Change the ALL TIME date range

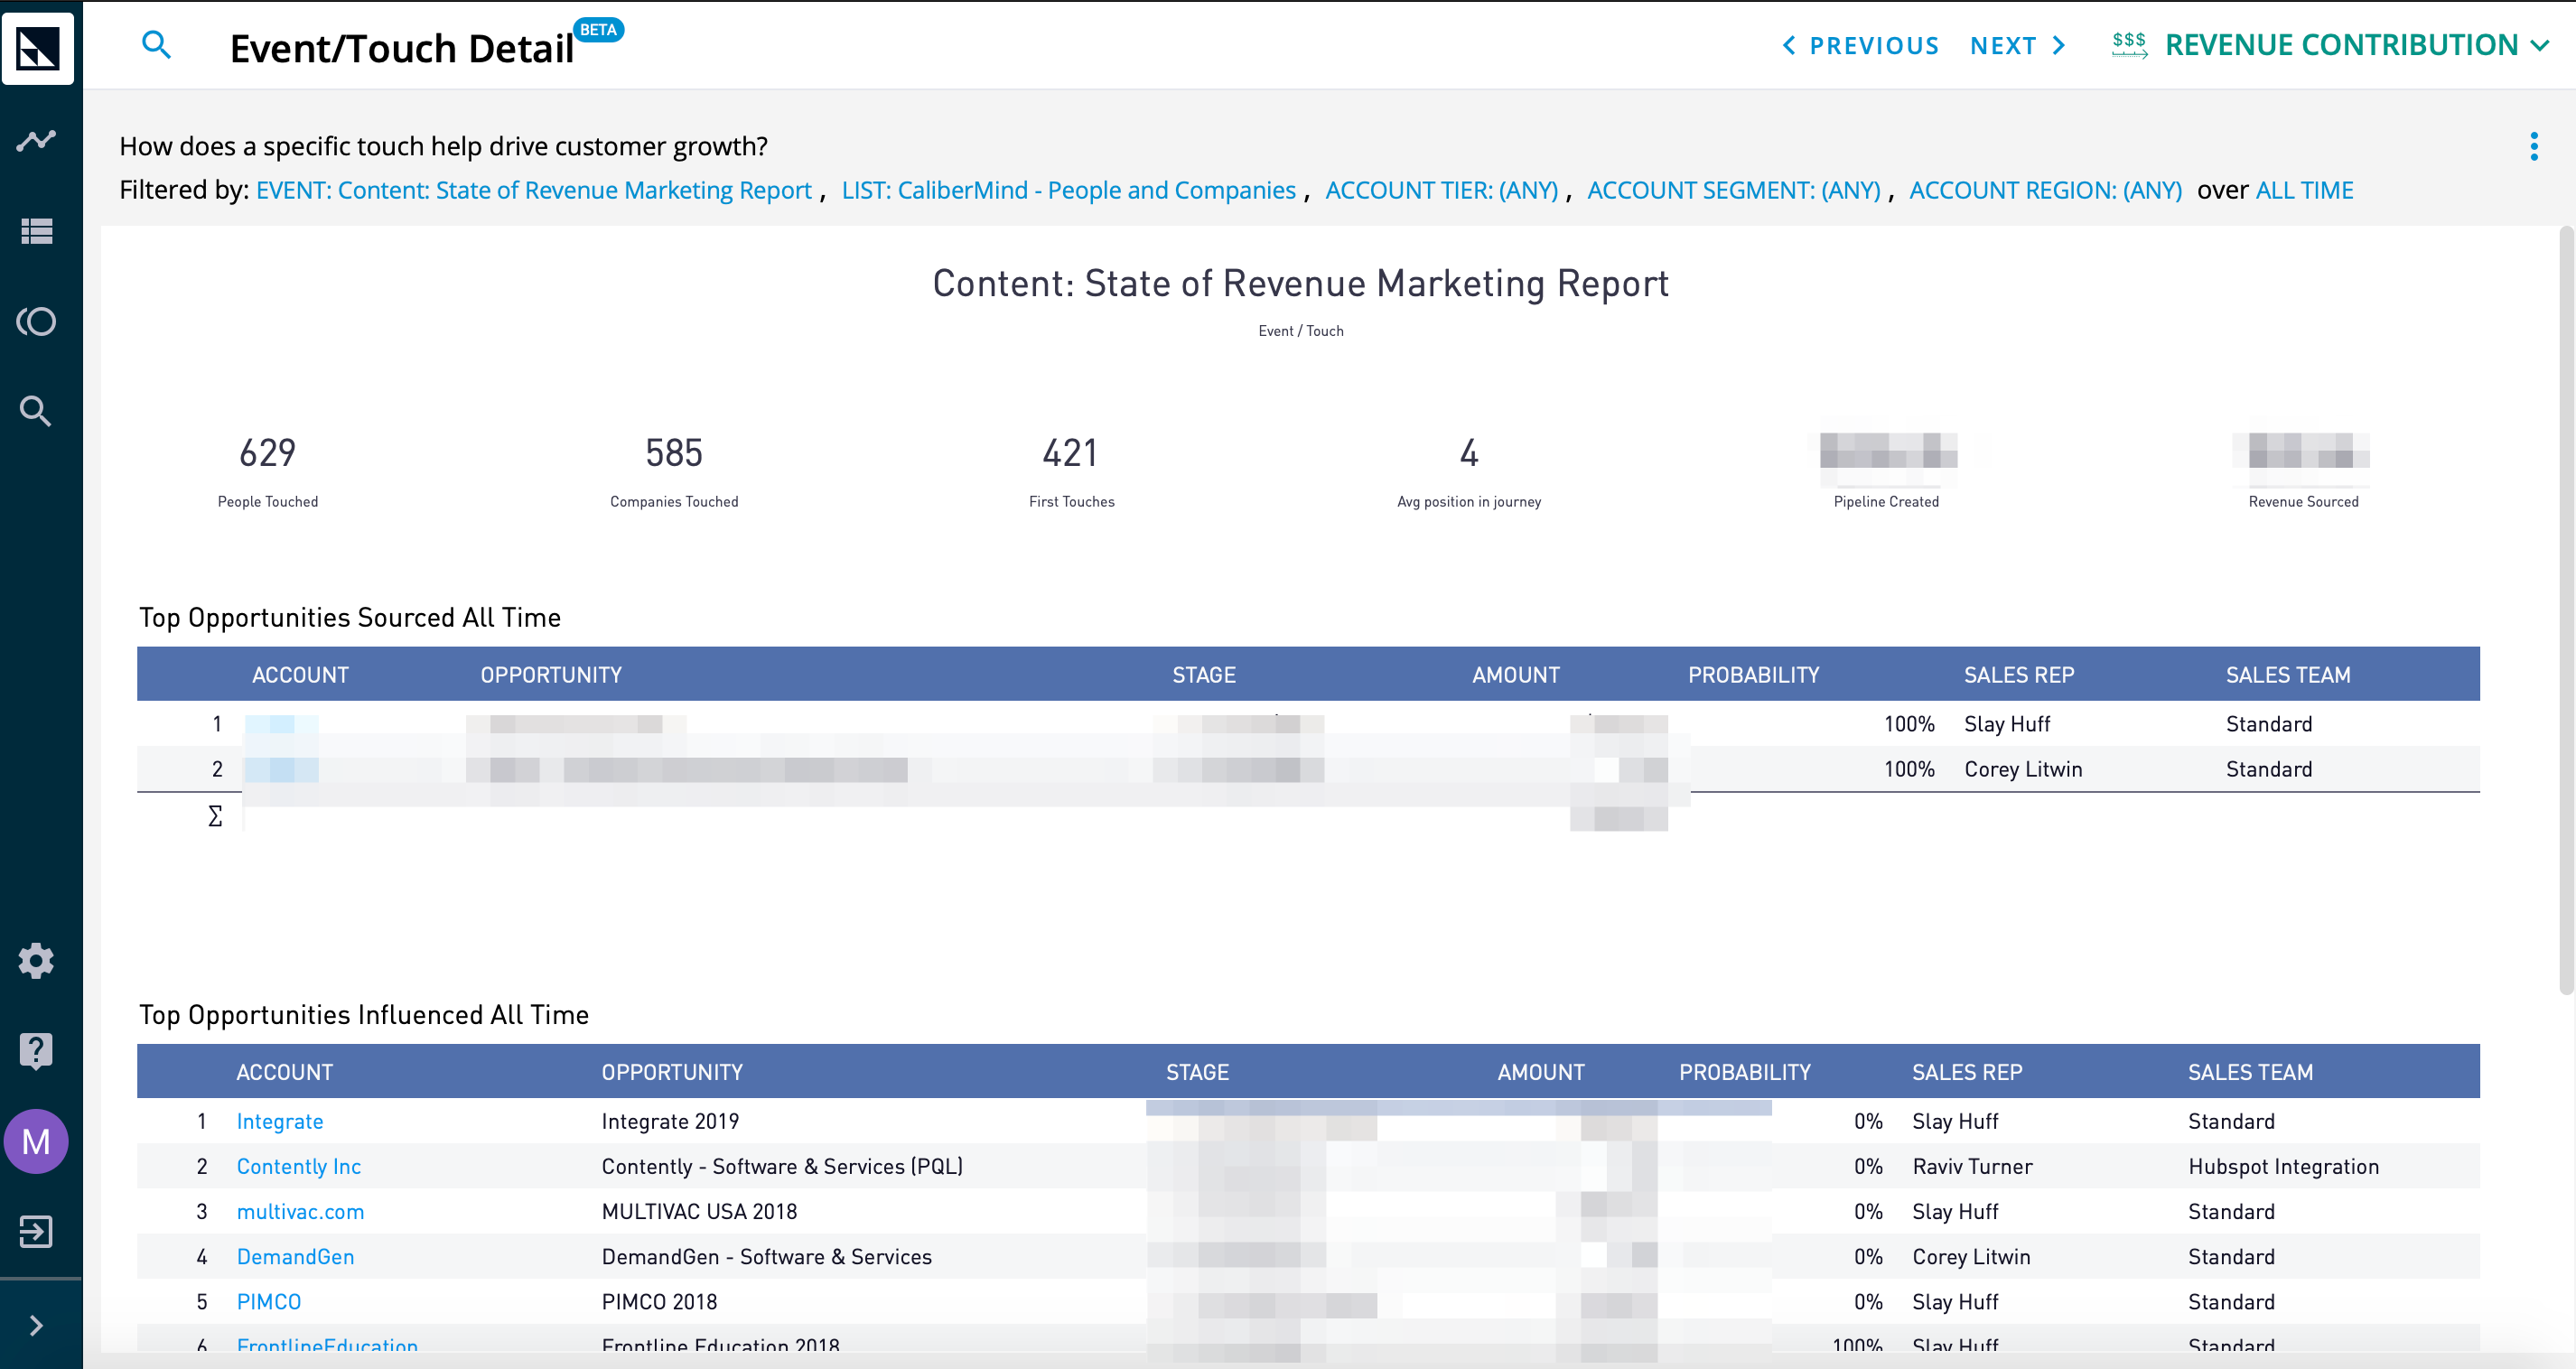click(2304, 190)
